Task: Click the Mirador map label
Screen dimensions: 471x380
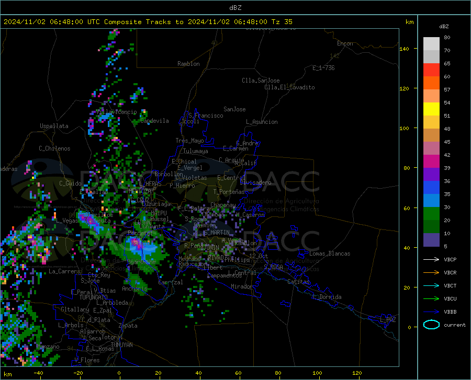Action: 241,286
